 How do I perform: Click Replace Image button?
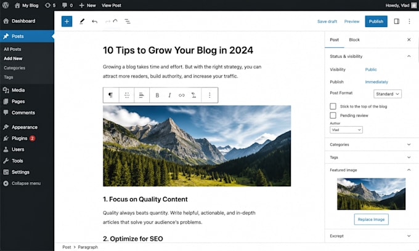(x=371, y=219)
